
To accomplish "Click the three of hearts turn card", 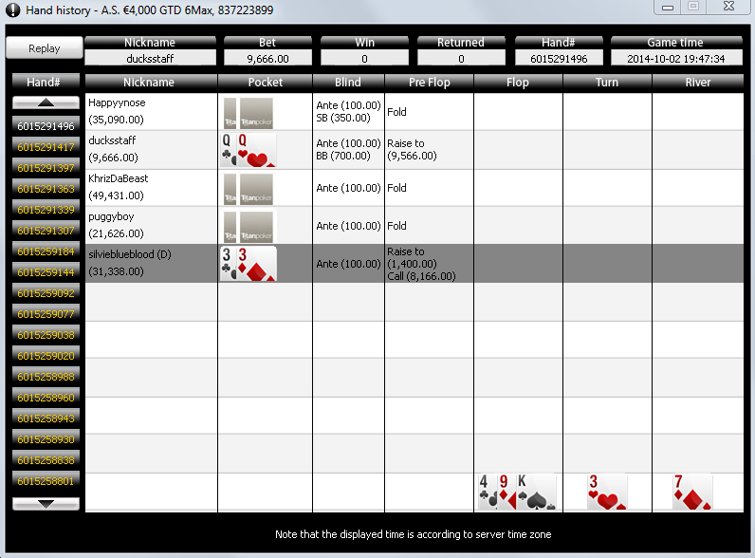I will (x=607, y=492).
